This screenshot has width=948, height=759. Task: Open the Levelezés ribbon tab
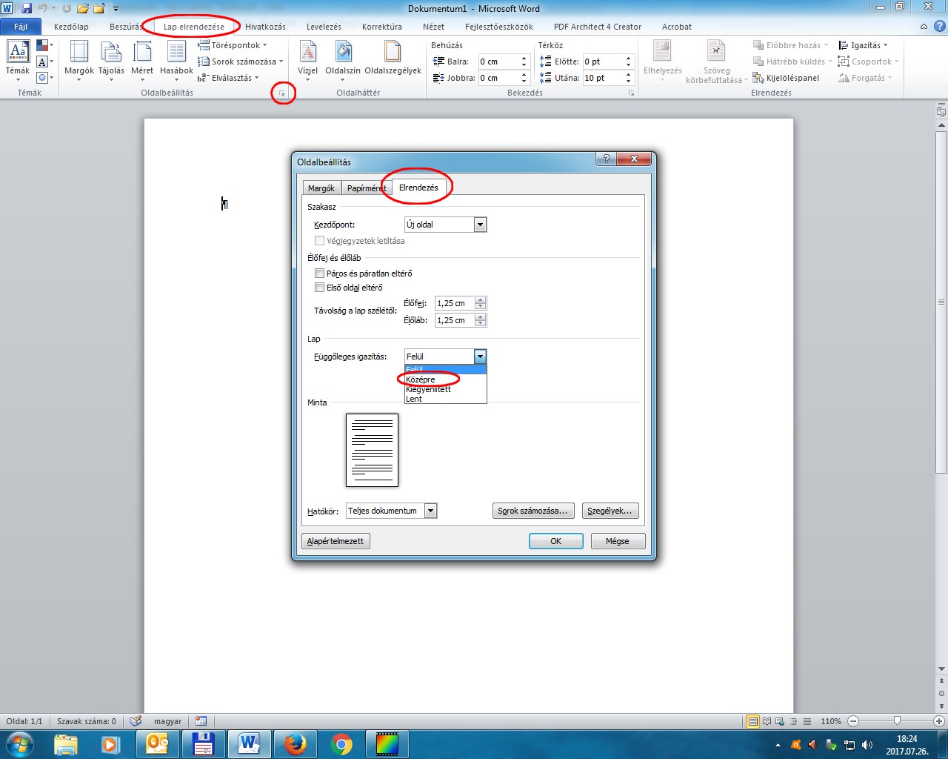click(x=324, y=27)
